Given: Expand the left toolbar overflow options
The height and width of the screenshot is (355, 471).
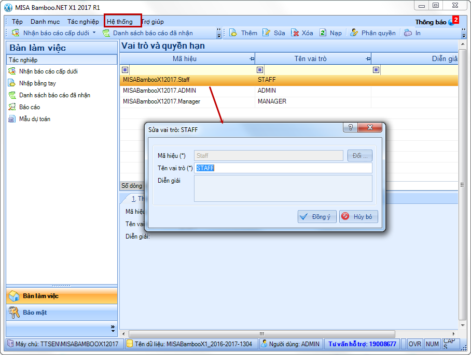Looking at the screenshot, I should (x=219, y=33).
